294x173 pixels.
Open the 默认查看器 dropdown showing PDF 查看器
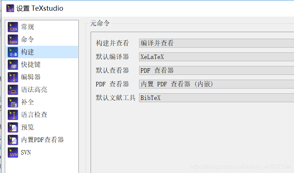click(x=216, y=70)
